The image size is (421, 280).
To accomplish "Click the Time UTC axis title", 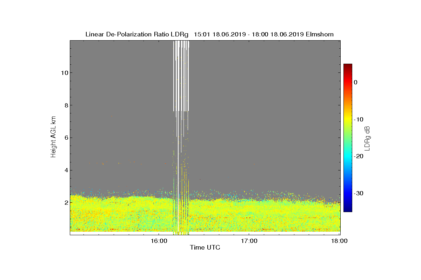I will 205,247.
